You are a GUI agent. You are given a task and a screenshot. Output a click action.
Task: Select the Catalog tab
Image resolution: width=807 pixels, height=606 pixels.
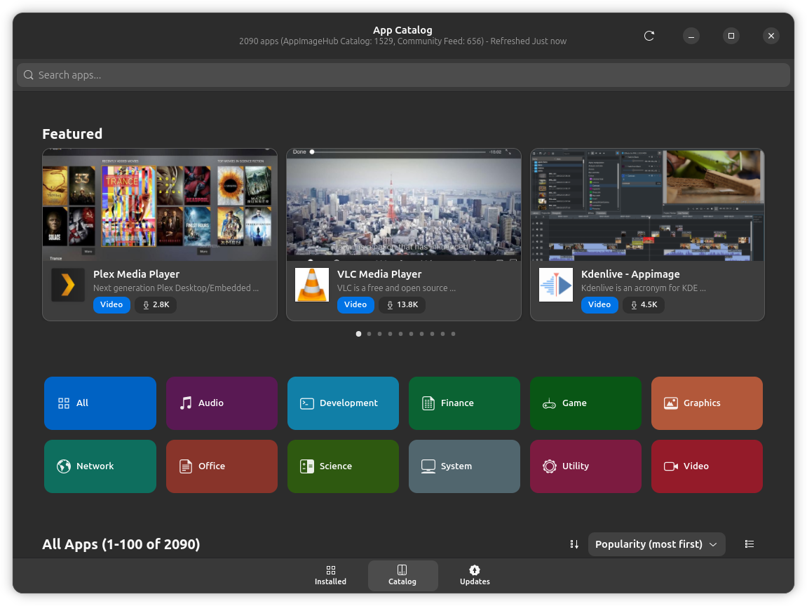[x=402, y=575]
